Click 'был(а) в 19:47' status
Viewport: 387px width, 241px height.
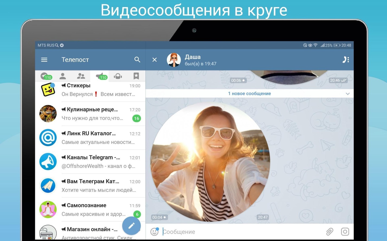point(201,64)
